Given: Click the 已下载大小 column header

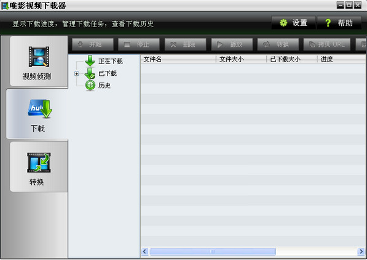Looking at the screenshot, I should point(292,59).
